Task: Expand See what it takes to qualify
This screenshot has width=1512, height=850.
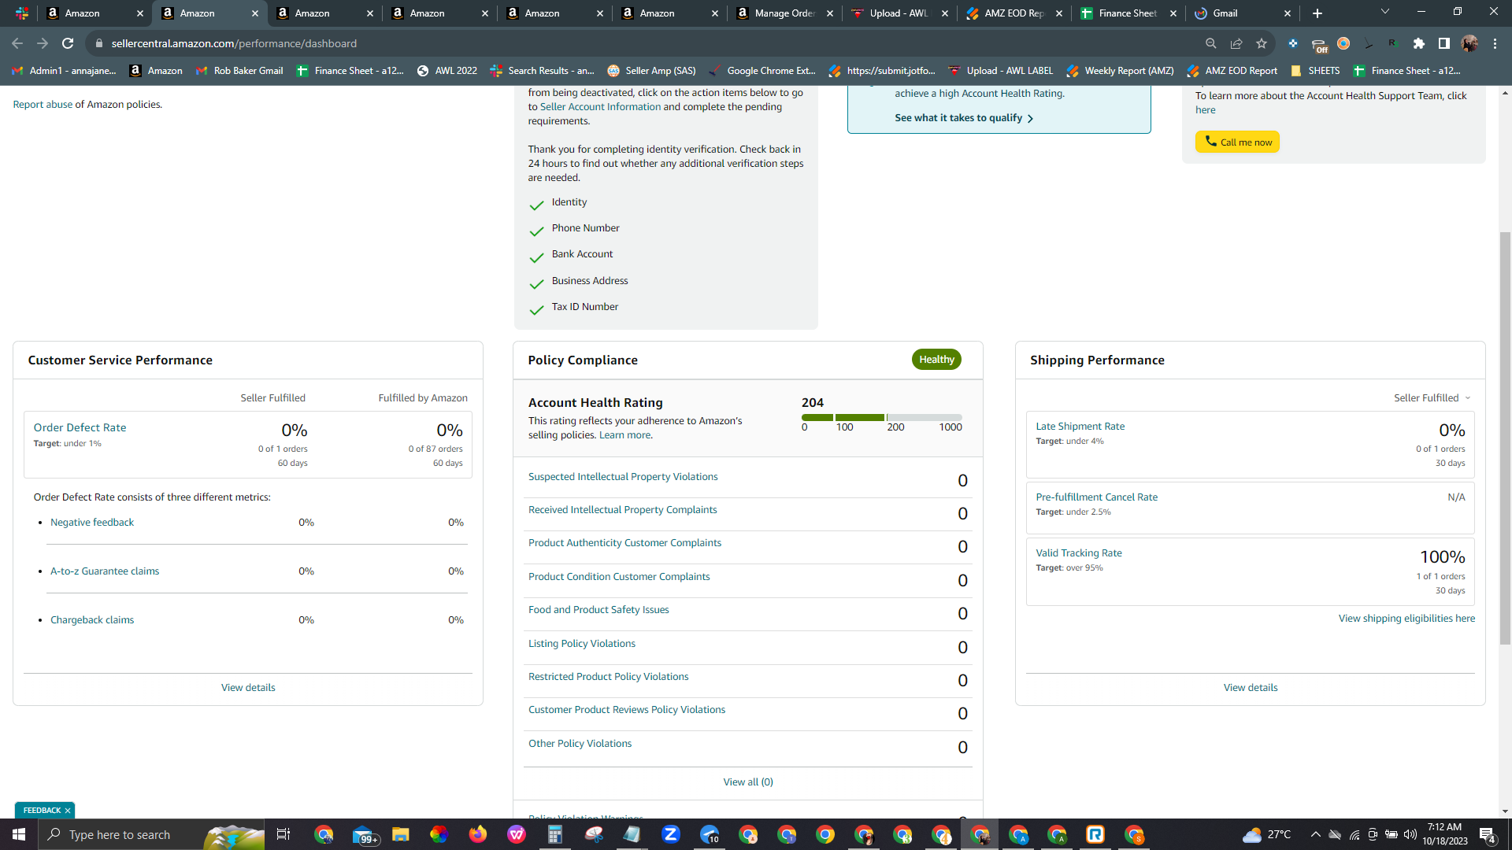Action: pyautogui.click(x=964, y=118)
